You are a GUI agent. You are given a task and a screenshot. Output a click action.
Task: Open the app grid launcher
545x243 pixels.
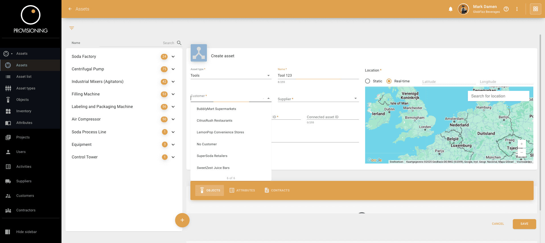point(535,9)
